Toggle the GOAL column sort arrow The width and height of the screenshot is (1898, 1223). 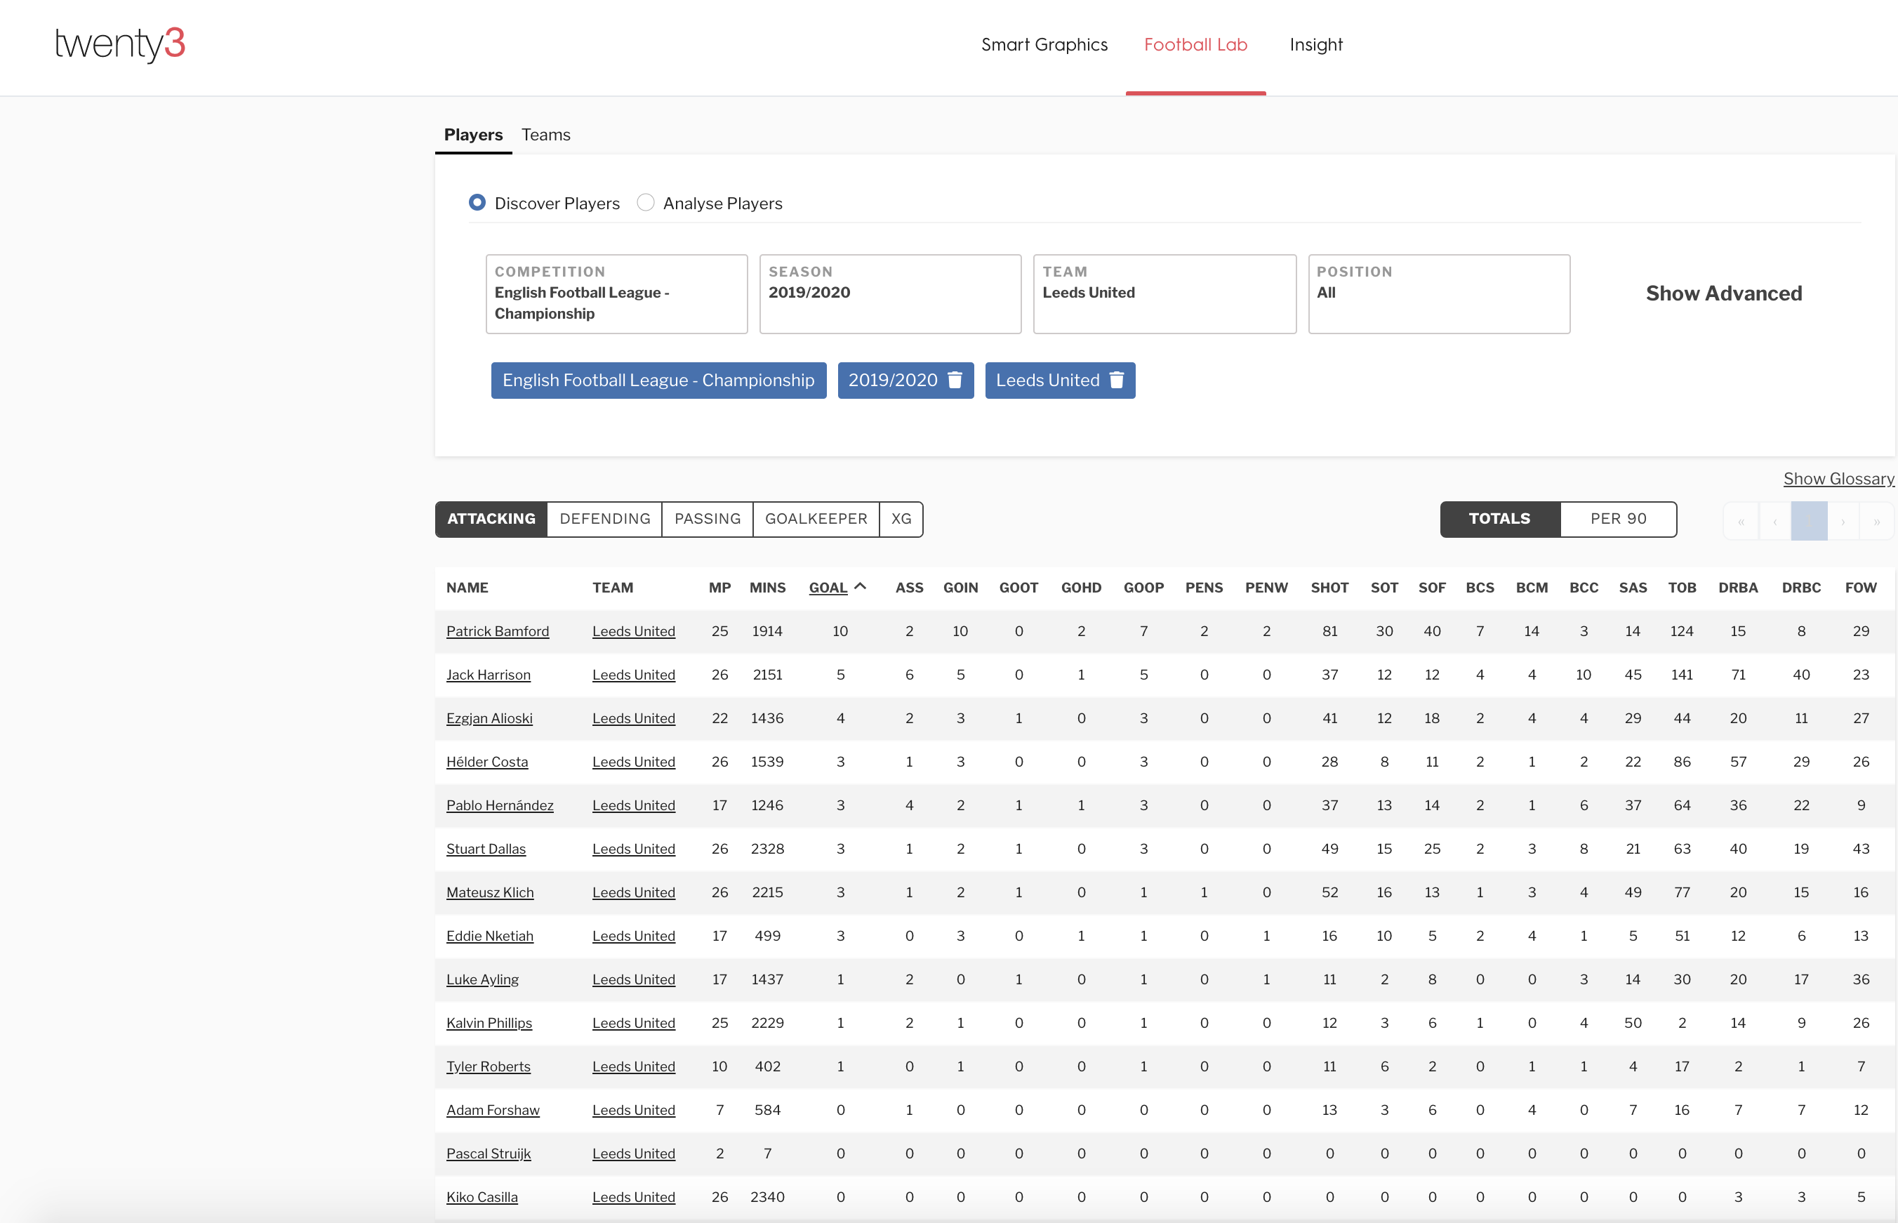click(860, 587)
